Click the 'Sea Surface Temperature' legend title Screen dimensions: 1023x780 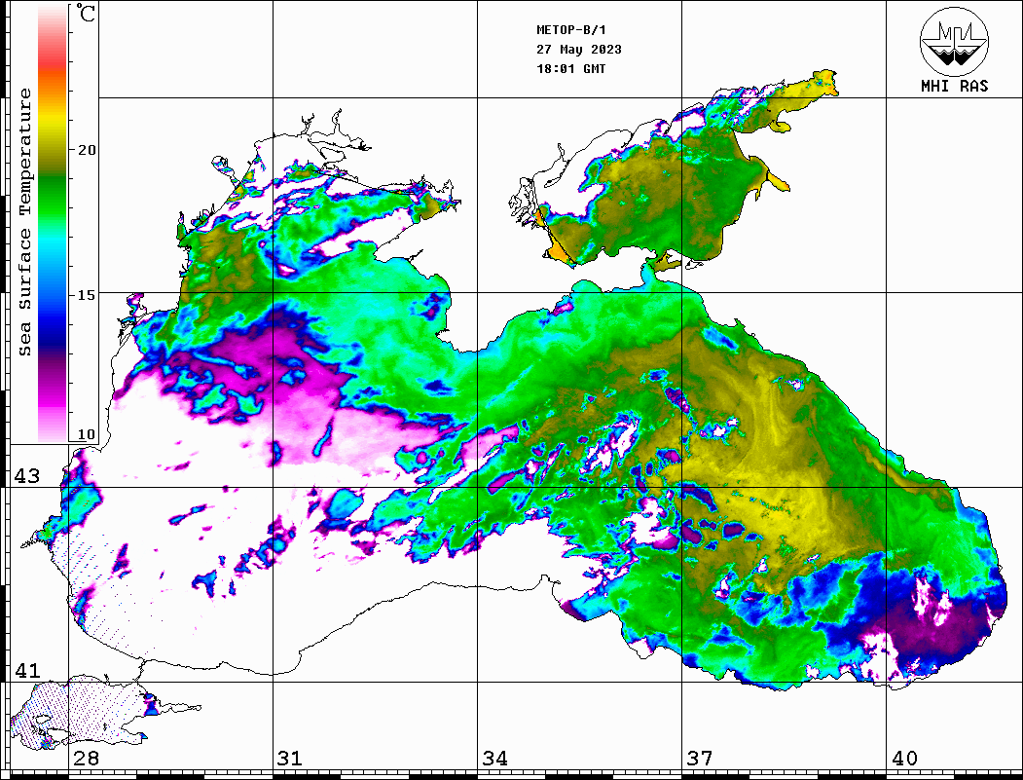(24, 222)
